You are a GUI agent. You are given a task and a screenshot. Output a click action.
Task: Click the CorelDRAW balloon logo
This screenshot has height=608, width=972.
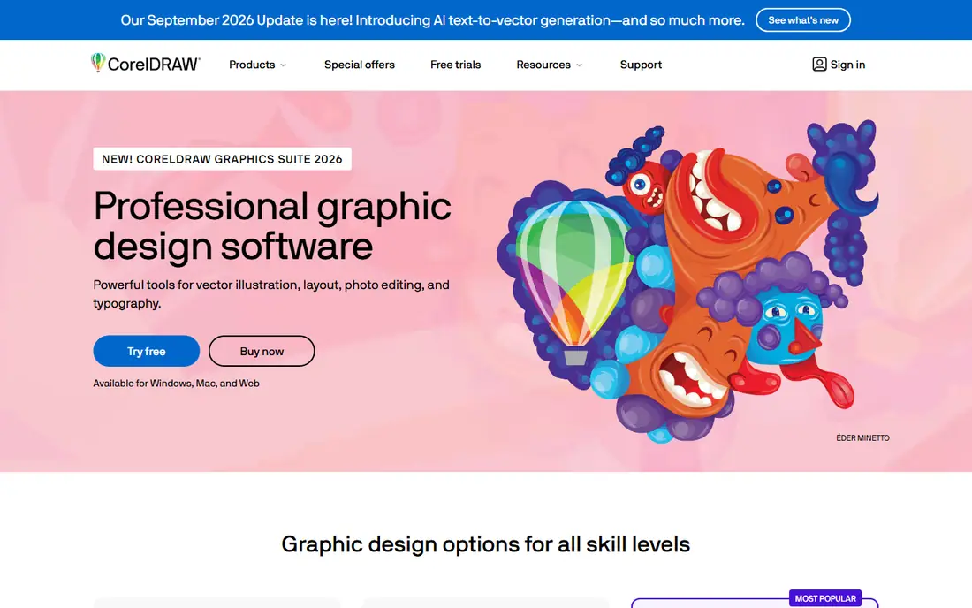click(98, 62)
